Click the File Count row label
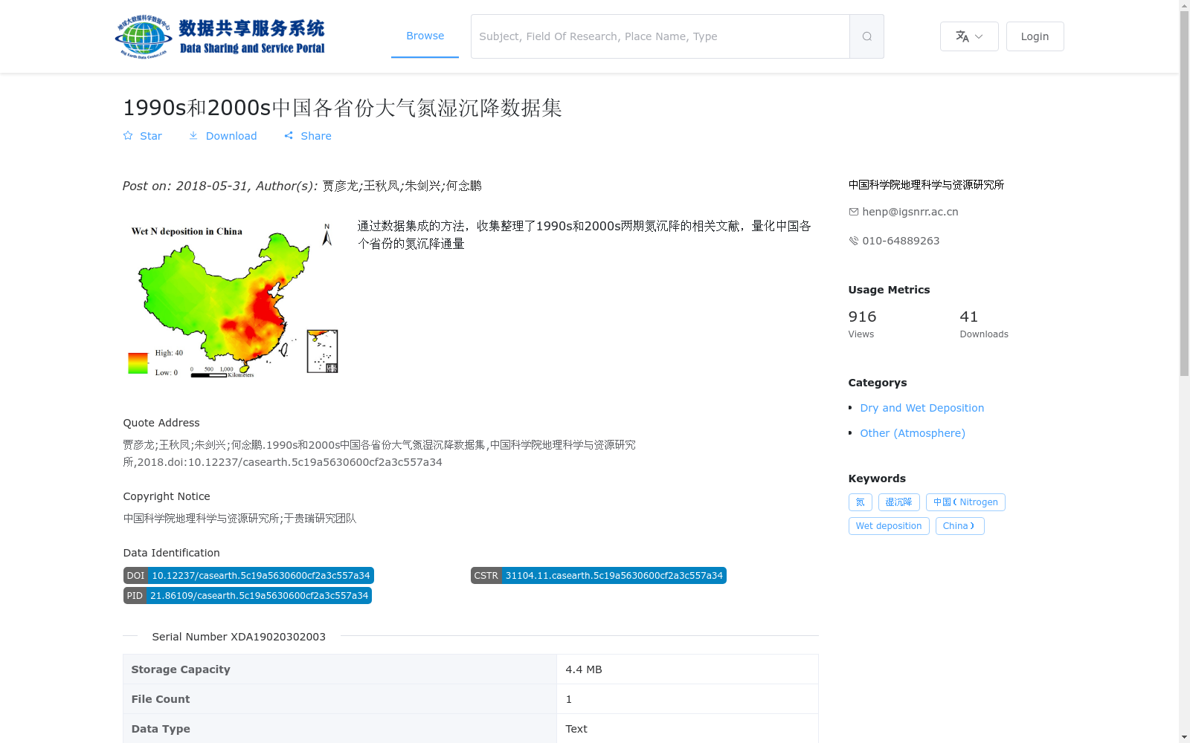1190x743 pixels. (x=161, y=699)
